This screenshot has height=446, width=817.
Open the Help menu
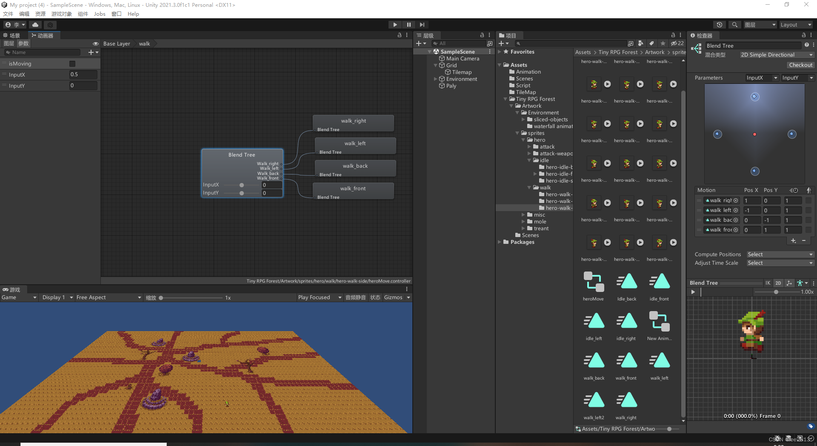133,14
